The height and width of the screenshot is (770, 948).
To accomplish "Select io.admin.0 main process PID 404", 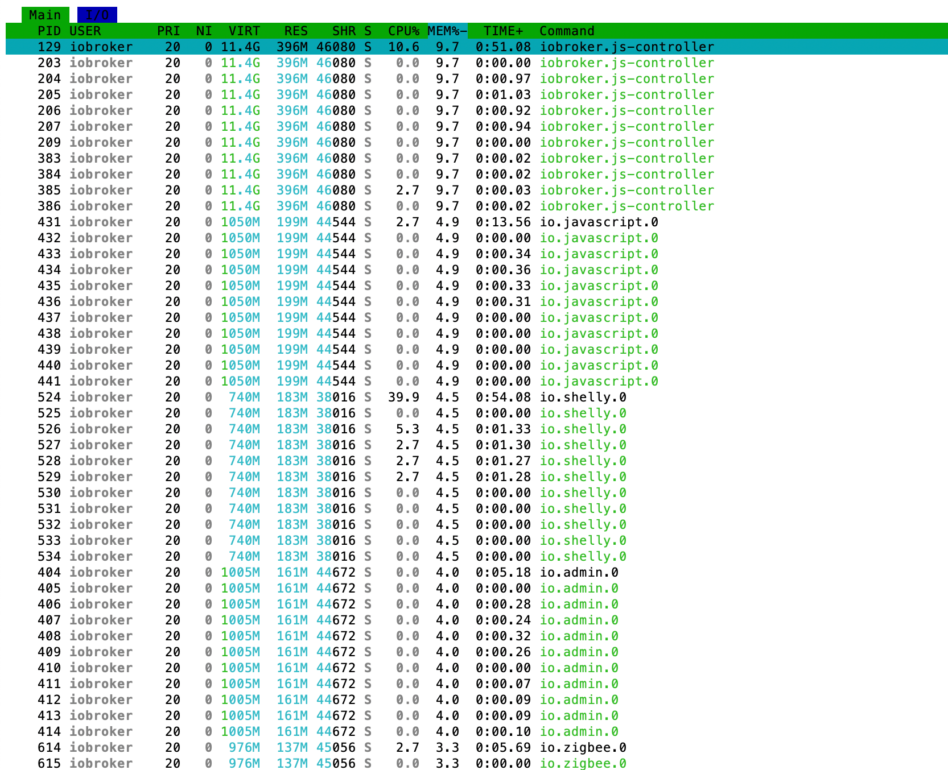I will pyautogui.click(x=477, y=572).
